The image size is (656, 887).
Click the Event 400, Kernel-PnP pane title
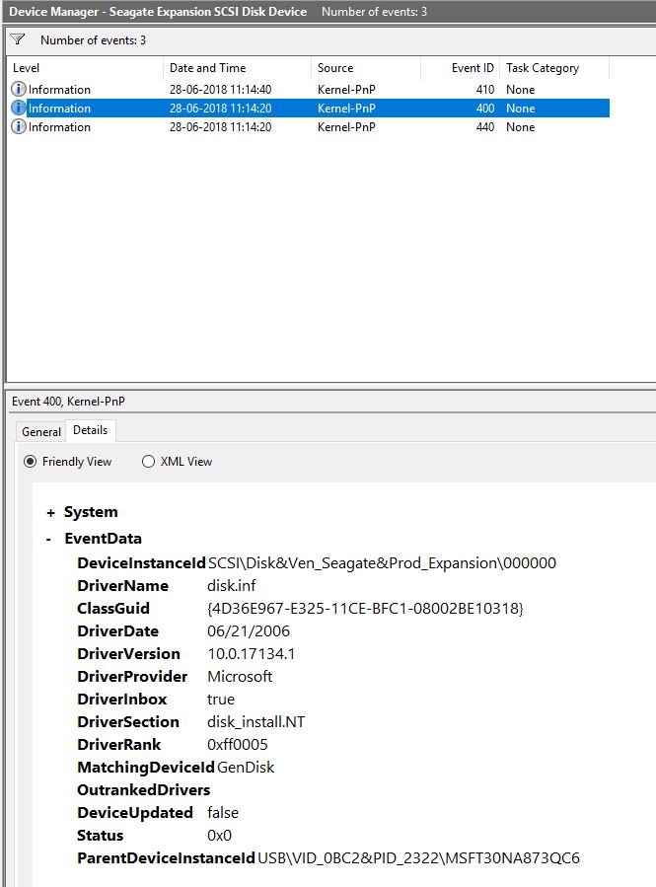[68, 401]
